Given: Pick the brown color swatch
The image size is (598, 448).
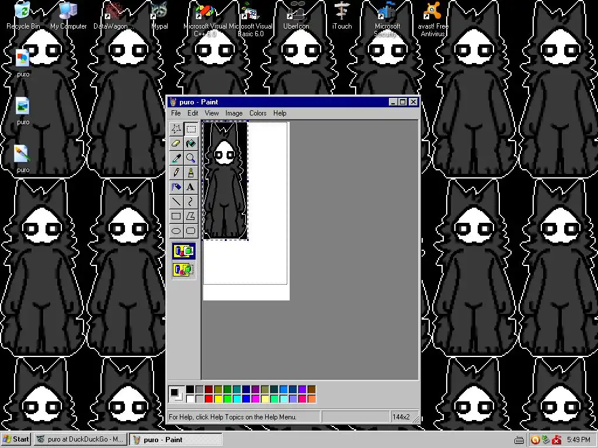Looking at the screenshot, I should coord(312,389).
